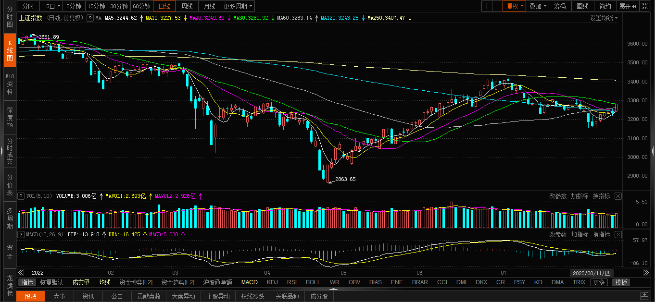The image size is (655, 302).
Task: Switch to 周线 weekly period tab
Action: (187, 6)
